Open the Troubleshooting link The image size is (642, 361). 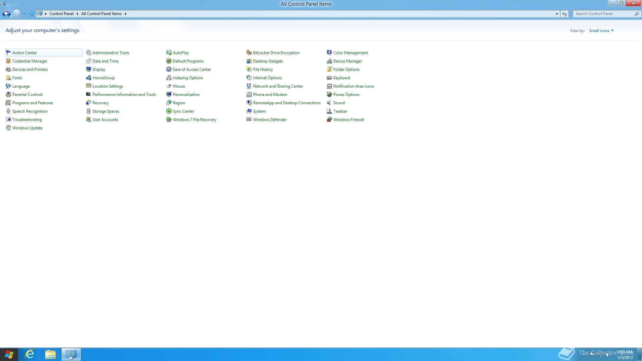click(27, 120)
